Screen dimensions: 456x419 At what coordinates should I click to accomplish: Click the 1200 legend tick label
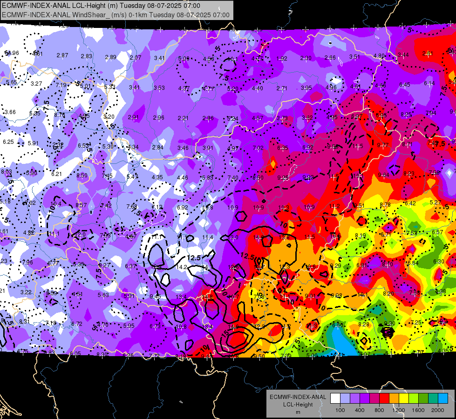399,410
